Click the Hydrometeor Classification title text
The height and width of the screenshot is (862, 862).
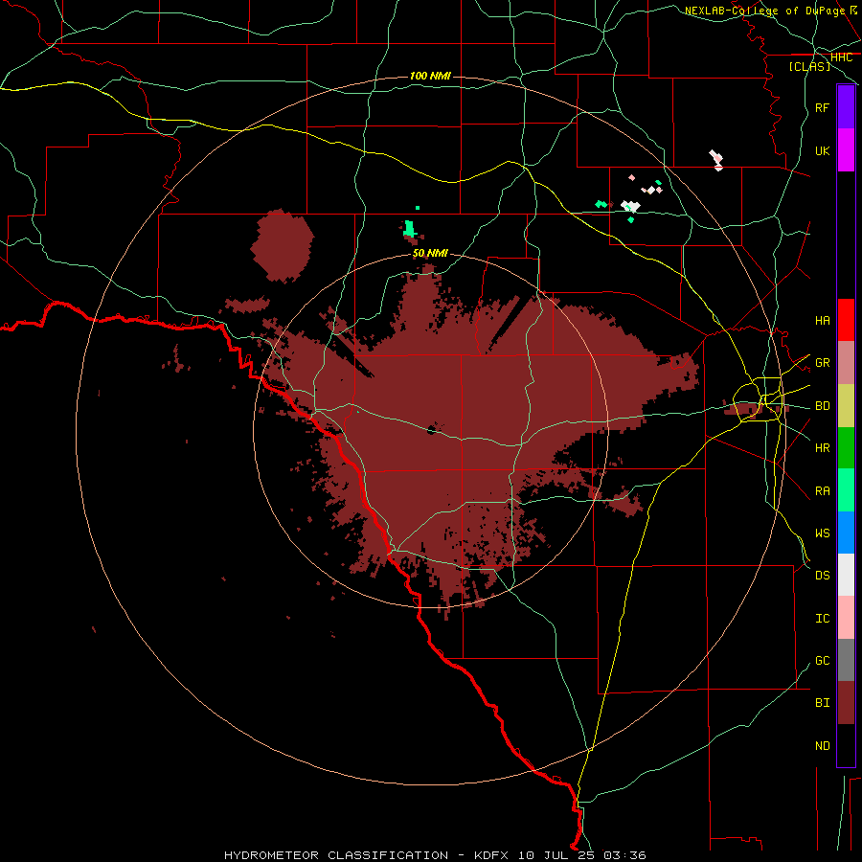tap(336, 855)
